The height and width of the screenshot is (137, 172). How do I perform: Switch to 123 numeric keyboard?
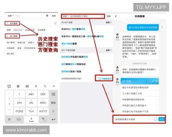19,120
